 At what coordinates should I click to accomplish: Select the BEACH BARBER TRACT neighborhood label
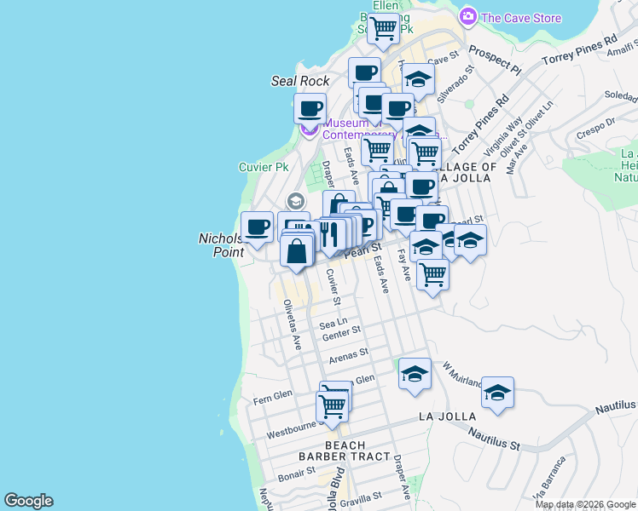coord(345,451)
